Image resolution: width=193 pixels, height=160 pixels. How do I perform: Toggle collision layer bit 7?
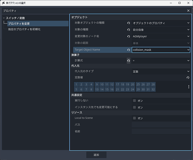(86, 90)
